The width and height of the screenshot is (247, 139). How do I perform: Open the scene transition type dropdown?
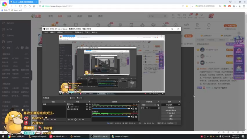coord(149,105)
